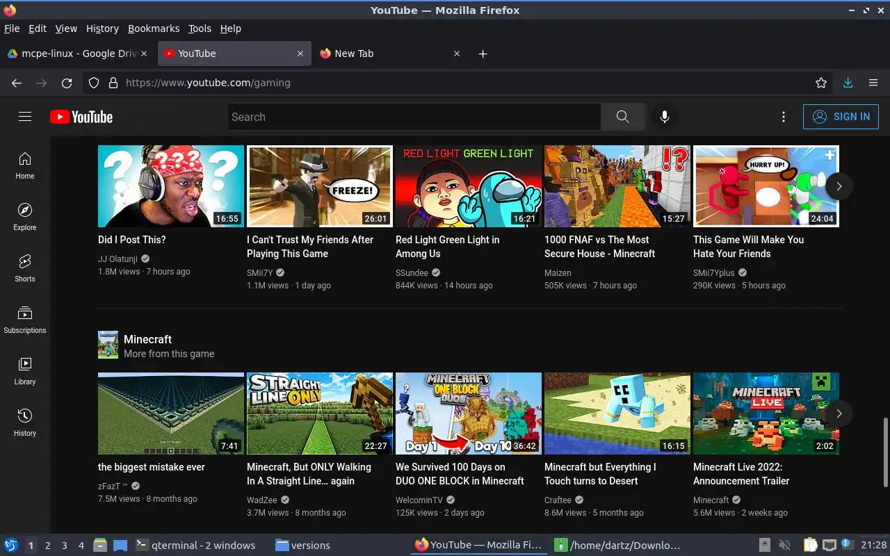The height and width of the screenshot is (556, 890).
Task: Open Red Light Green Light thumbnail
Action: [x=469, y=186]
